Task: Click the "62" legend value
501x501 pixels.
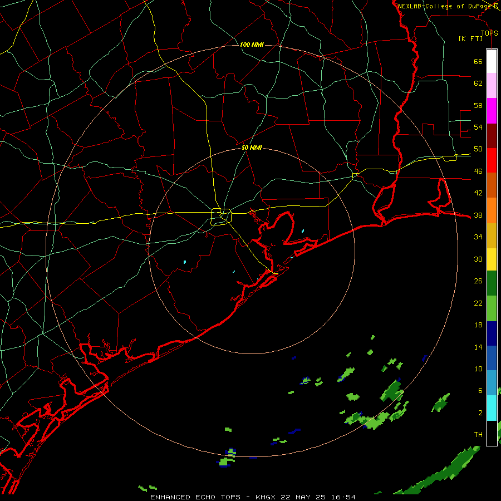Action: 478,83
